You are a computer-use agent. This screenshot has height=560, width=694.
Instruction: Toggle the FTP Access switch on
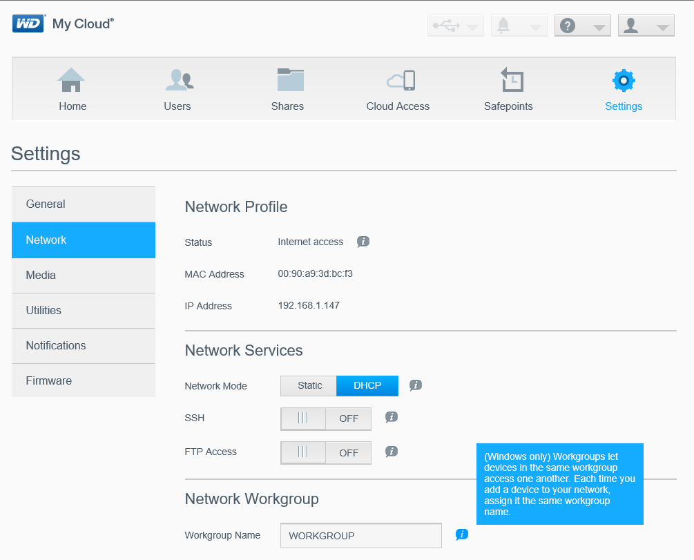point(326,452)
